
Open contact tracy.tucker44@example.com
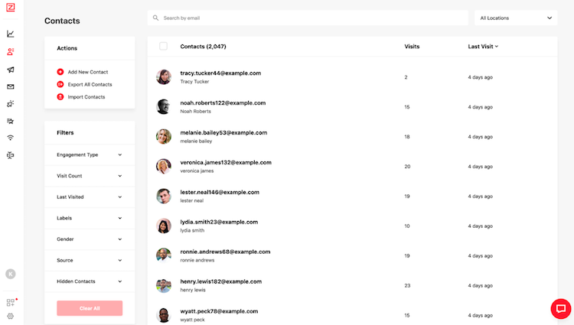pyautogui.click(x=220, y=73)
